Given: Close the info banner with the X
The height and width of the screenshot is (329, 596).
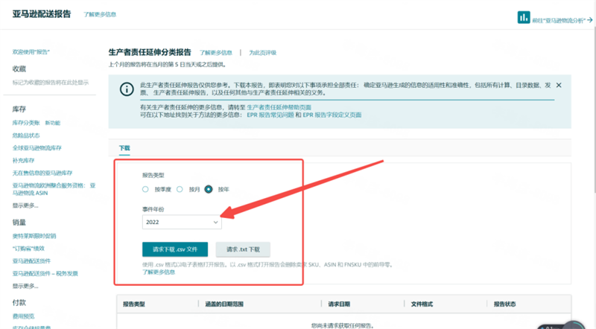Looking at the screenshot, I should click(x=559, y=85).
